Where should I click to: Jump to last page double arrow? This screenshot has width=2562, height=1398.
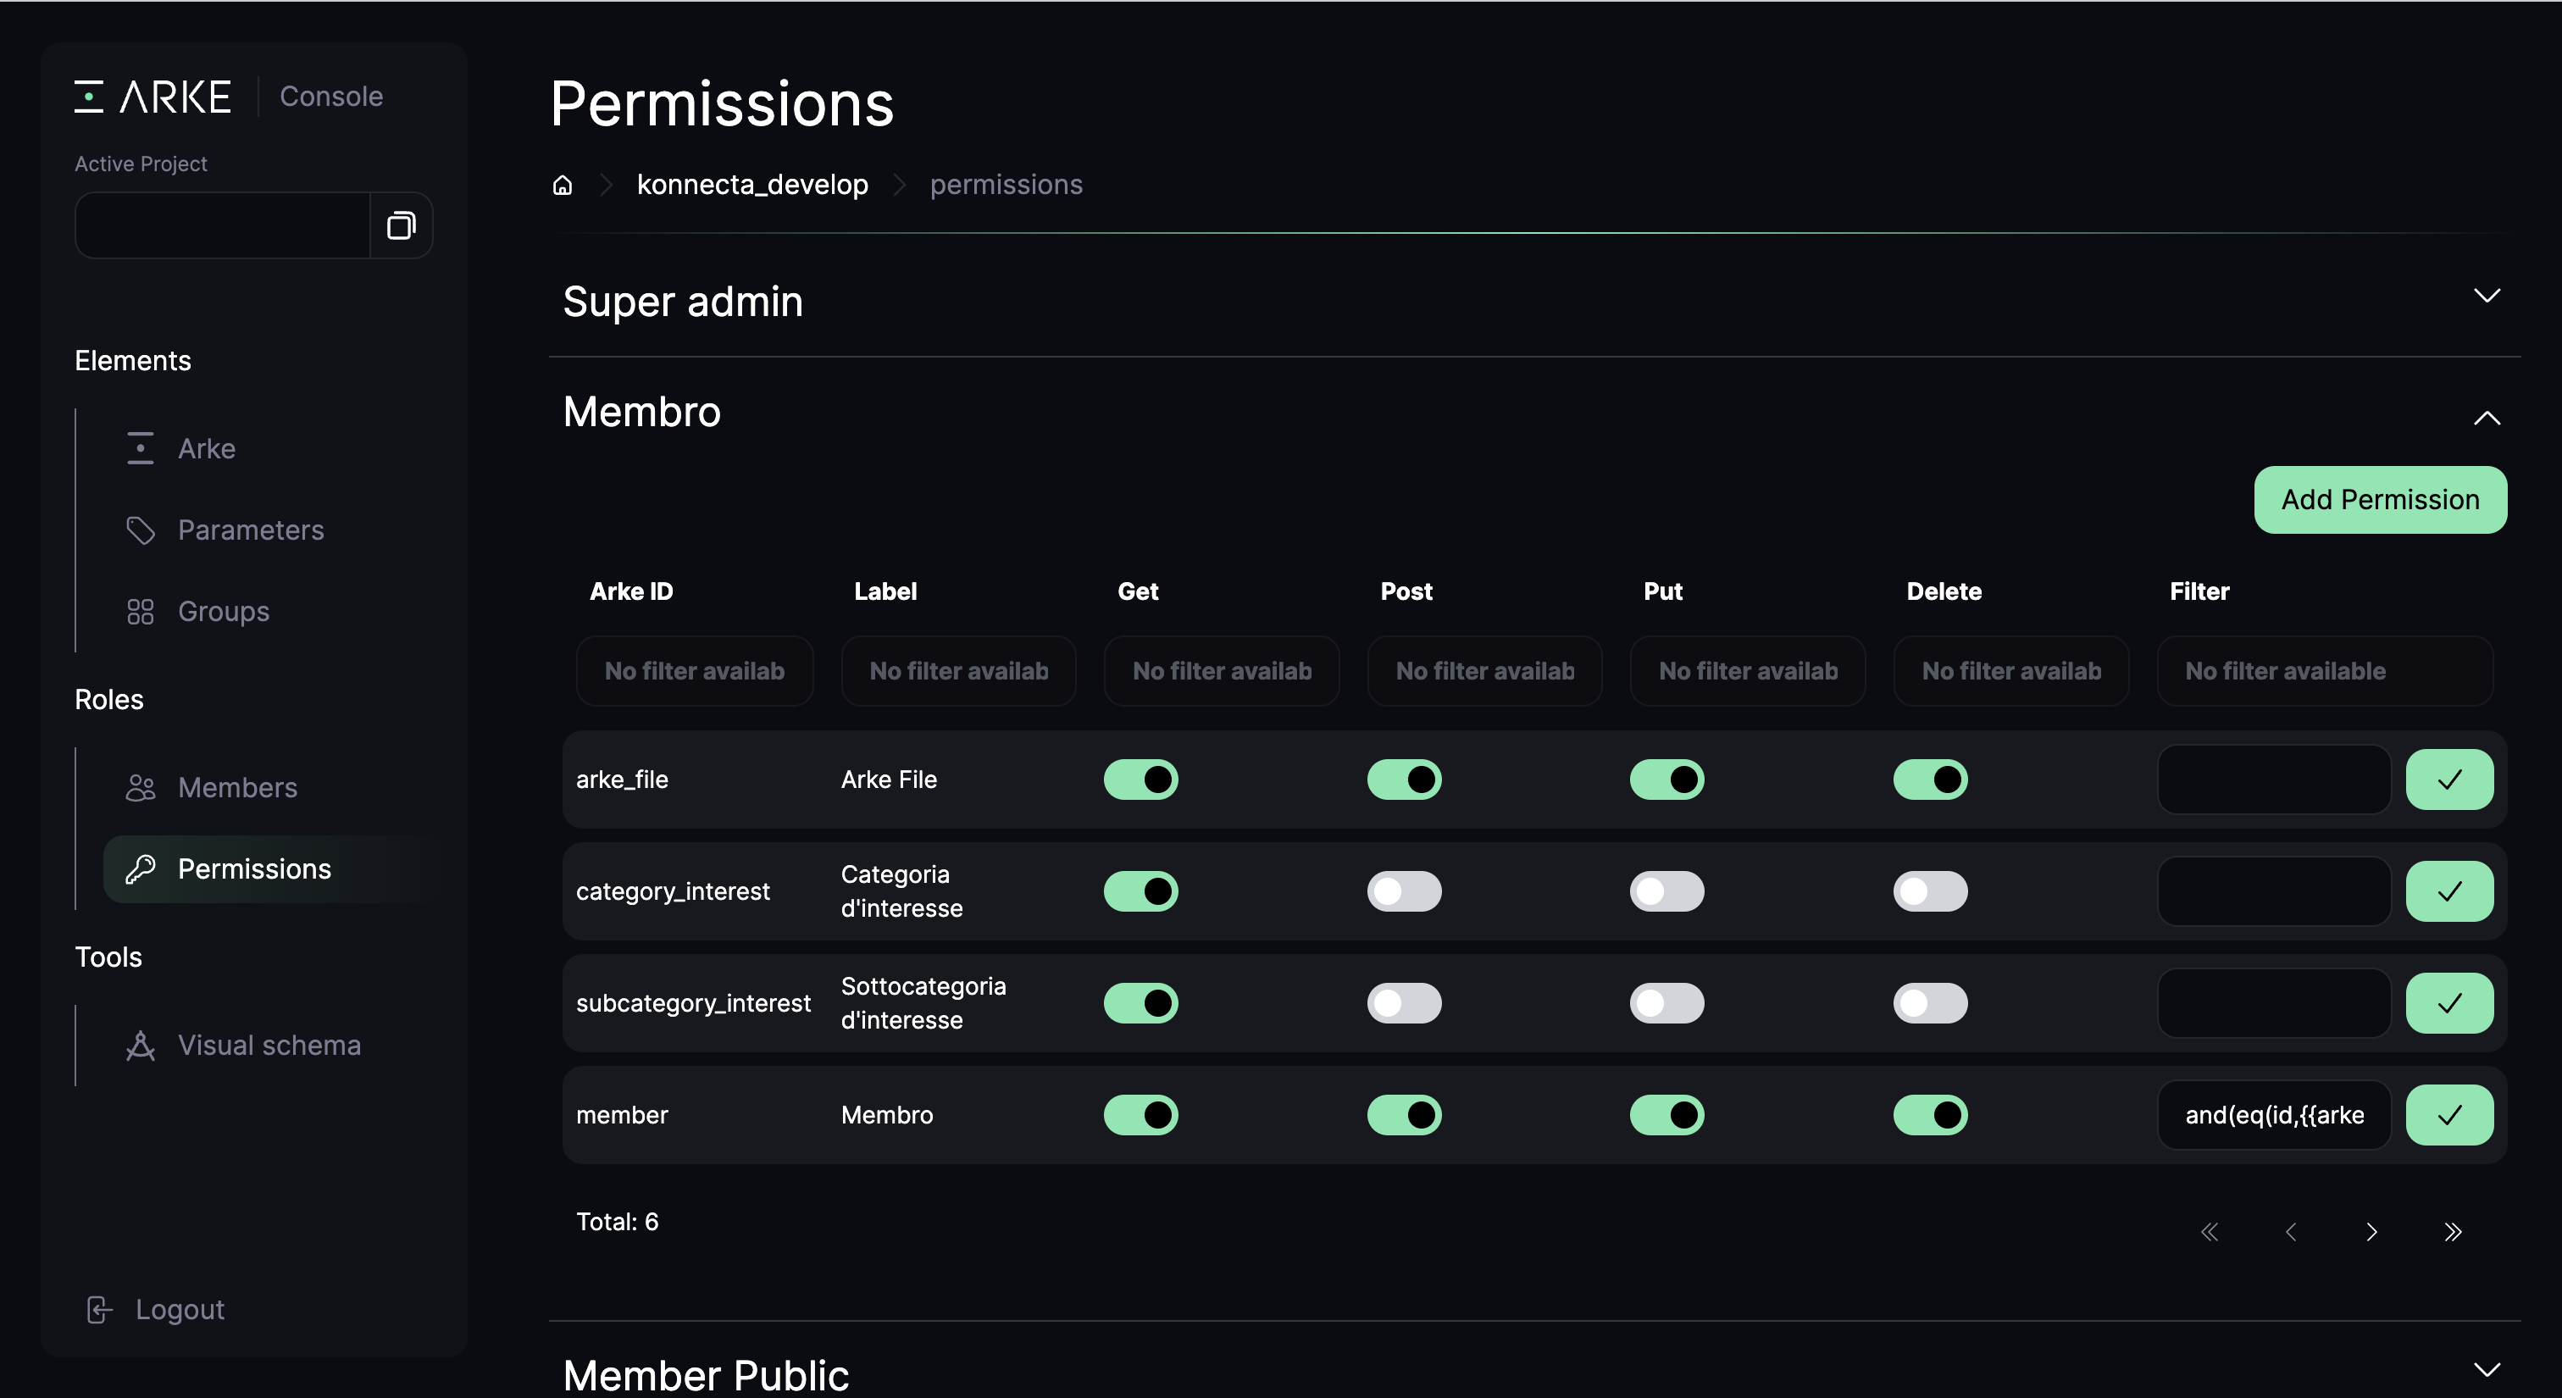pos(2453,1232)
